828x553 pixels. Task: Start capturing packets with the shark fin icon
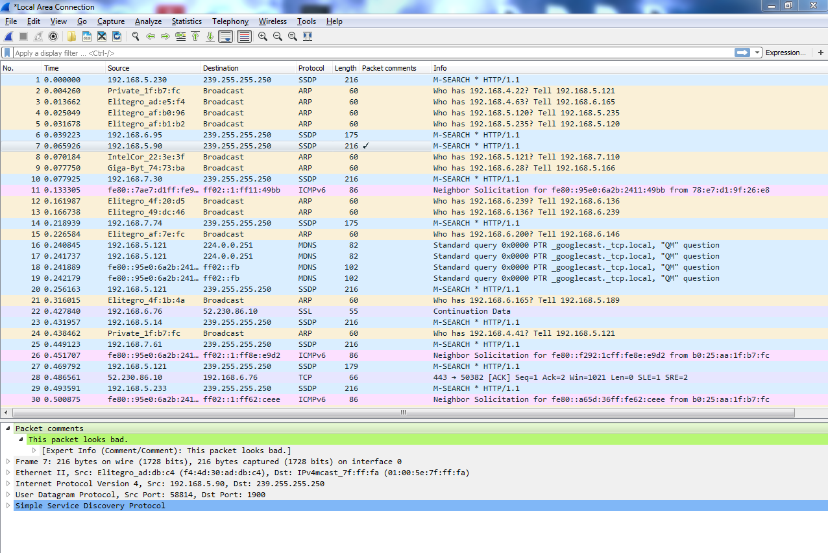[8, 36]
